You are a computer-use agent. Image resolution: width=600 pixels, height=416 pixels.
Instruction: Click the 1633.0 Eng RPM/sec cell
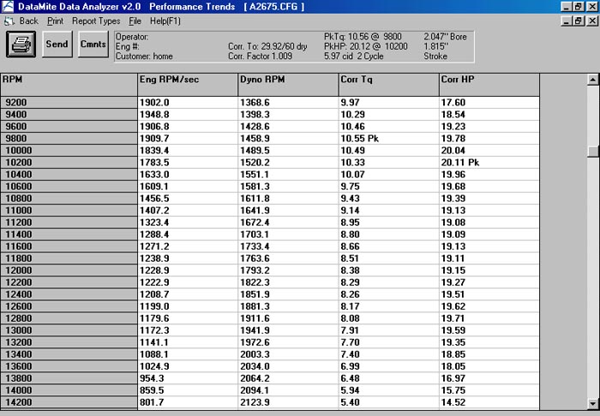(188, 175)
